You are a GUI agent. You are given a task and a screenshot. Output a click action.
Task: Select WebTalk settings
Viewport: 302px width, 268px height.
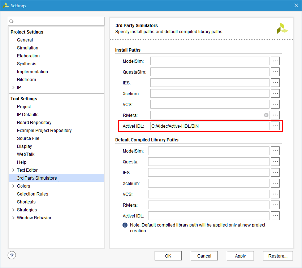[26, 154]
